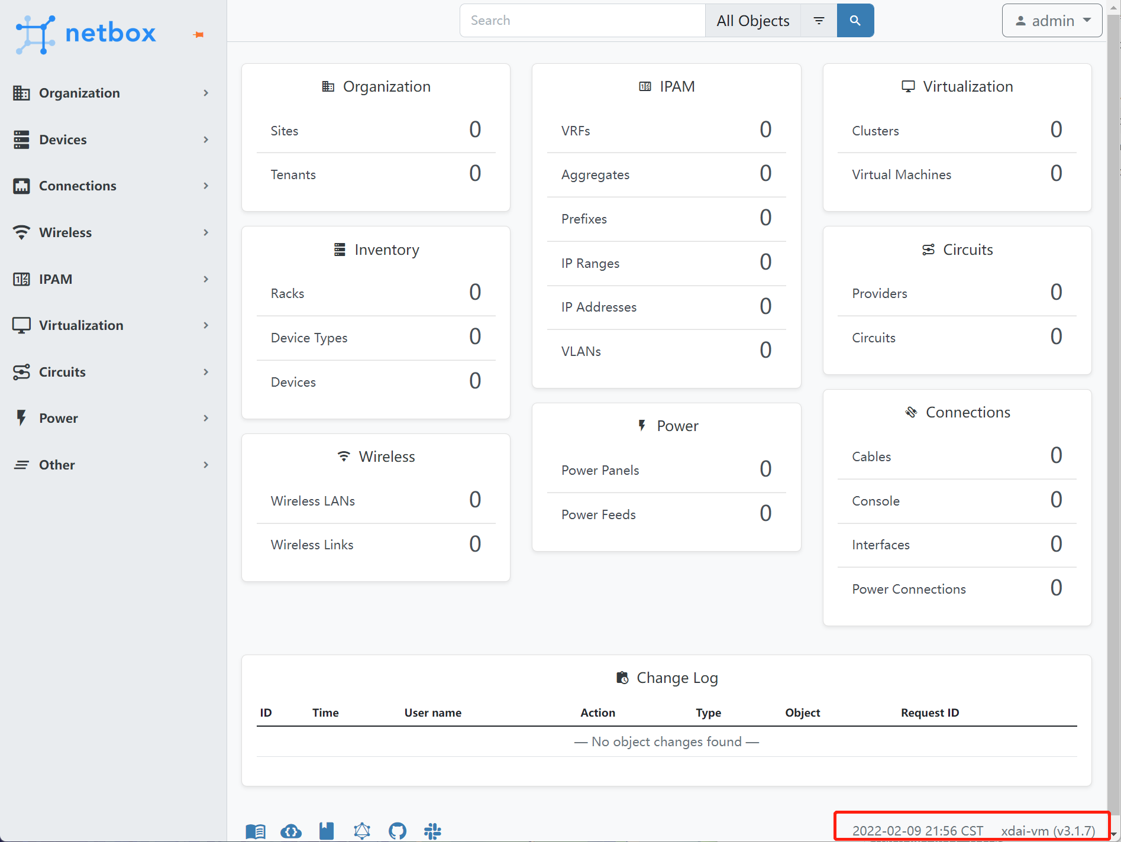Open the docs open-book icon
The height and width of the screenshot is (842, 1121).
coord(256,831)
